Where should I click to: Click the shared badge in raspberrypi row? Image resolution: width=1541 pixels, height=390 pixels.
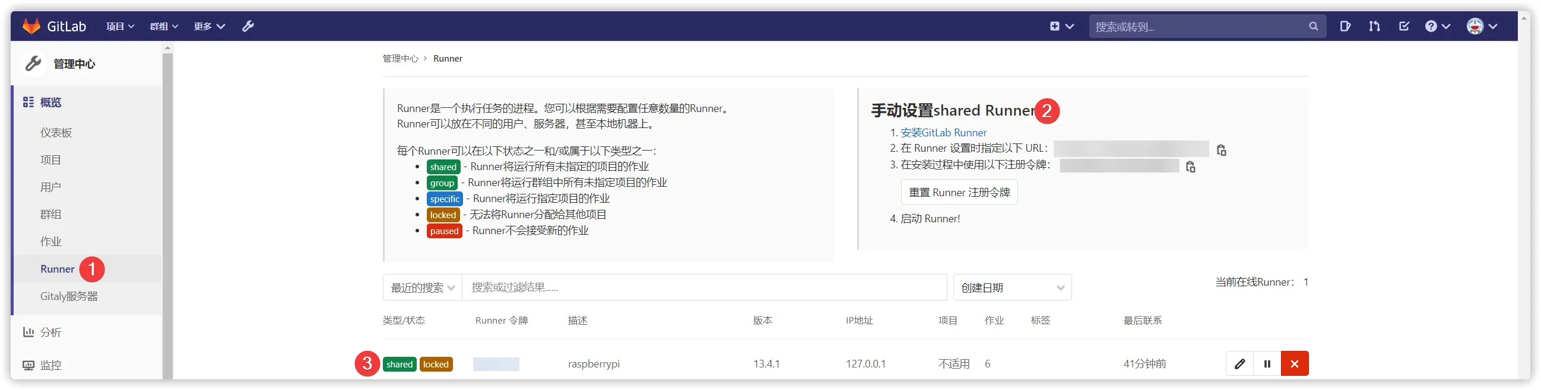399,365
